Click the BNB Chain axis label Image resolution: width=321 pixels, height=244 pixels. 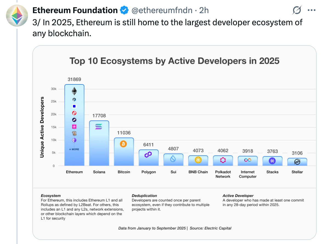[198, 172]
